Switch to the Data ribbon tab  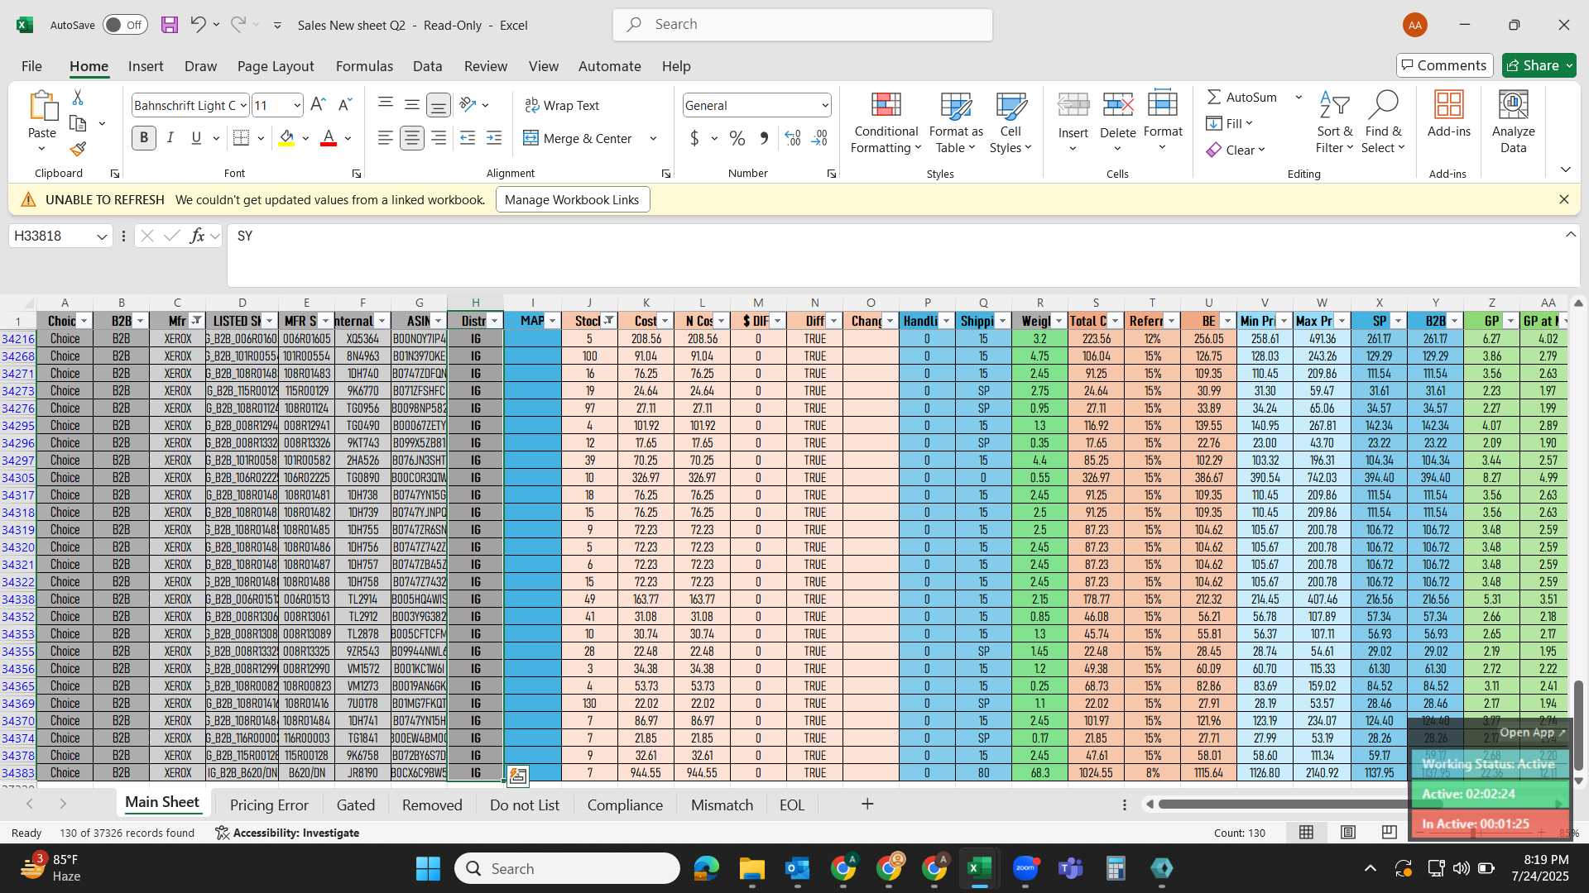427,66
